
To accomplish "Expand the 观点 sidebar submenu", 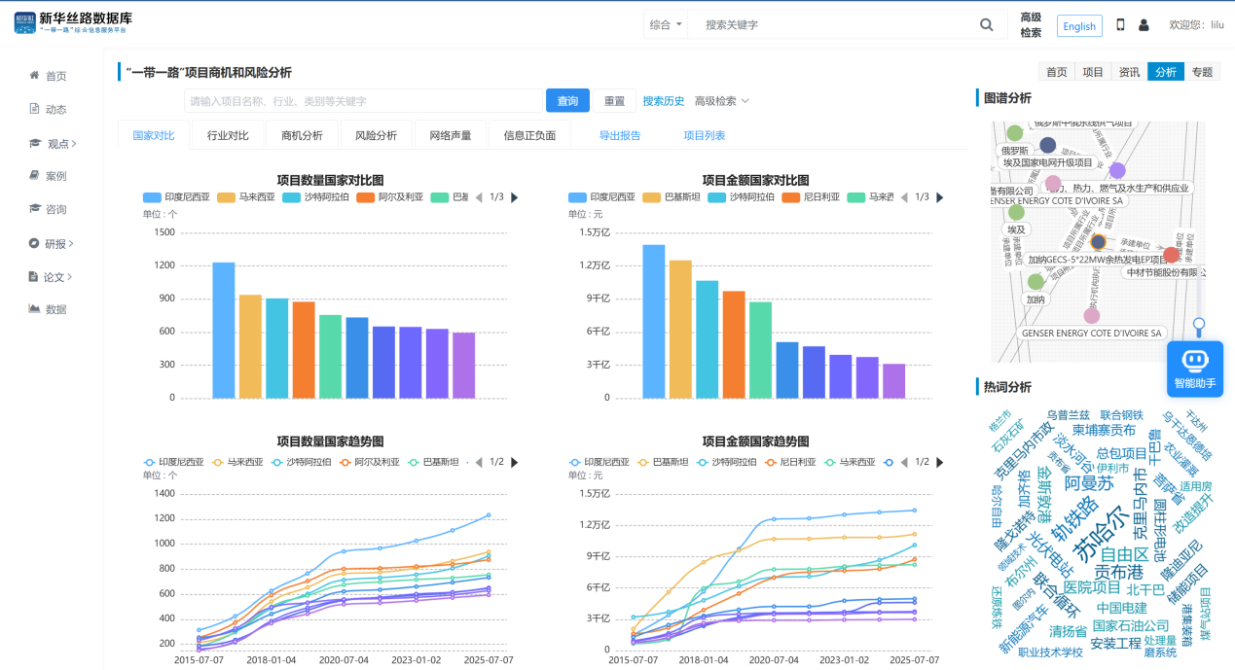I will [54, 143].
